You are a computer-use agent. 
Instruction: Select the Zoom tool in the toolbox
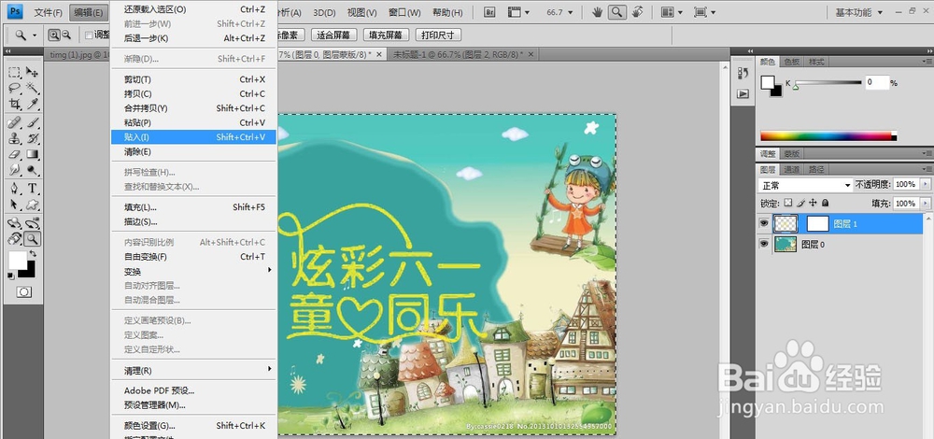pos(32,239)
